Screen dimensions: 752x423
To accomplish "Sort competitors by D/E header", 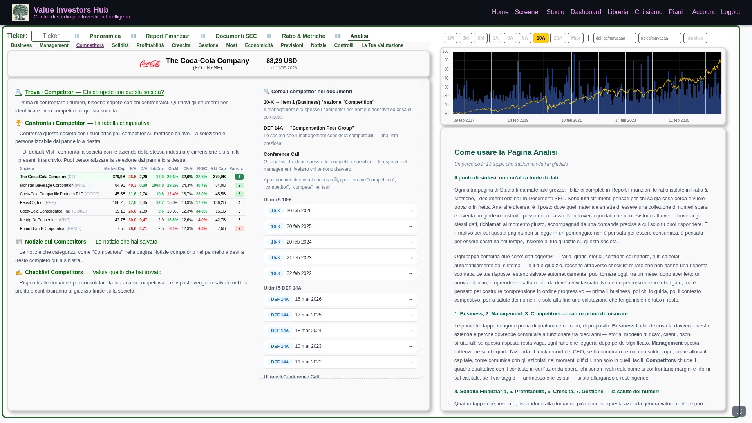I will click(x=144, y=169).
